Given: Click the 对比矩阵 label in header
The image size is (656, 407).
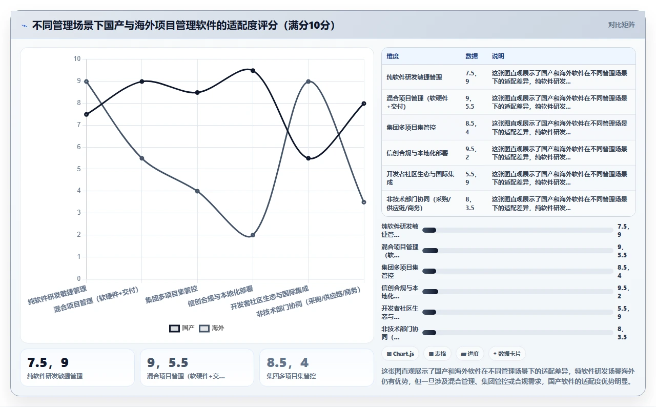Looking at the screenshot, I should (x=621, y=25).
